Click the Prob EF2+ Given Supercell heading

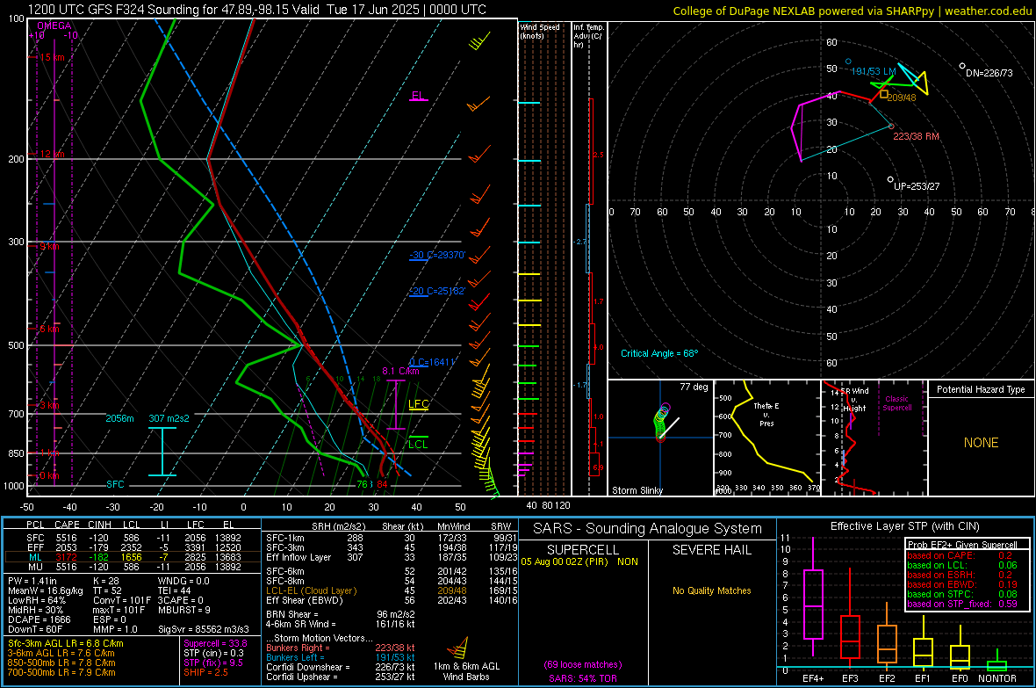pos(962,545)
